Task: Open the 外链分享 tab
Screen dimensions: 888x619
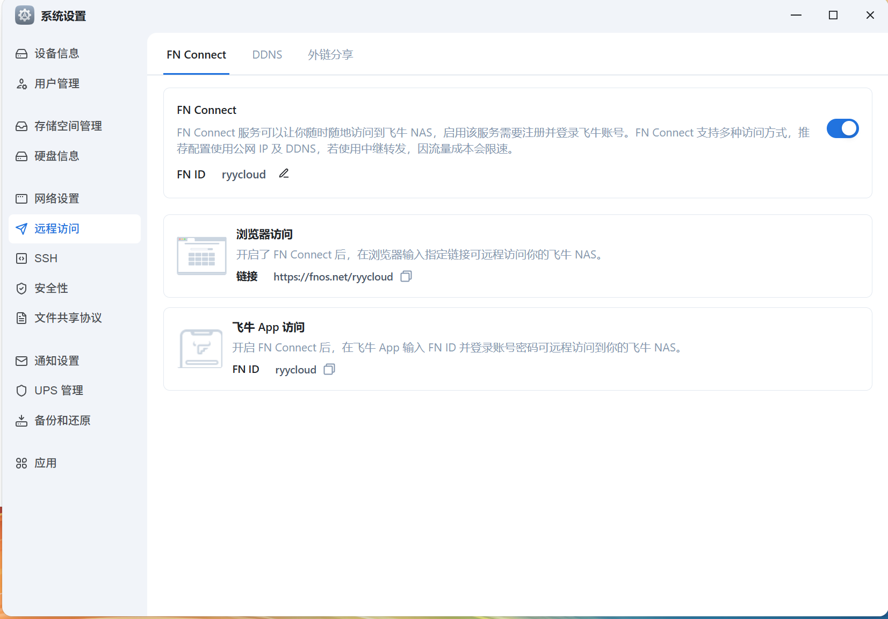Action: pos(330,55)
